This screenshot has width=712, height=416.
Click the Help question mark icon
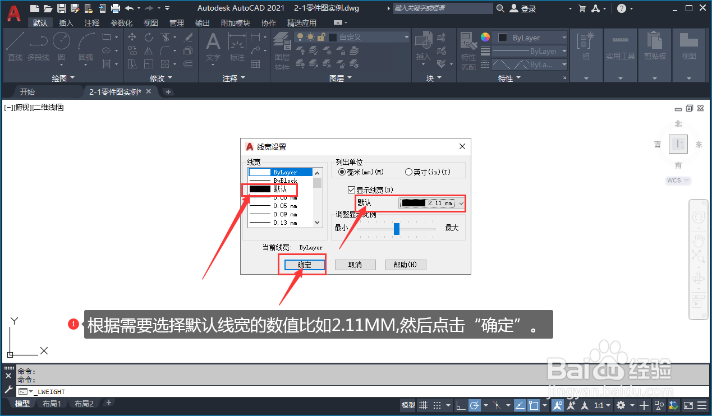(x=622, y=8)
